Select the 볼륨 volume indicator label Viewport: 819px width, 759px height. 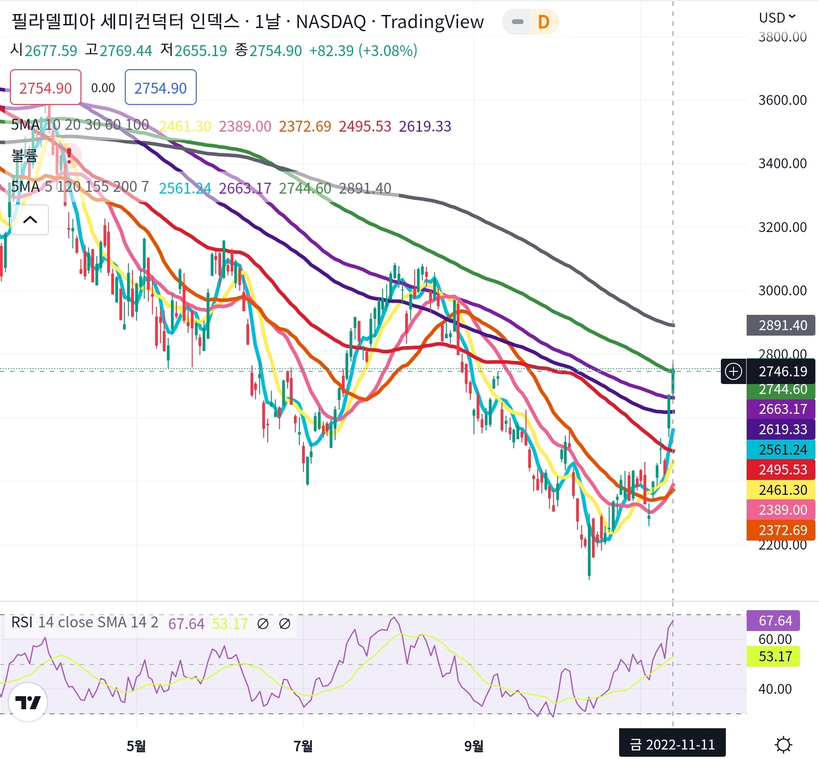(24, 156)
